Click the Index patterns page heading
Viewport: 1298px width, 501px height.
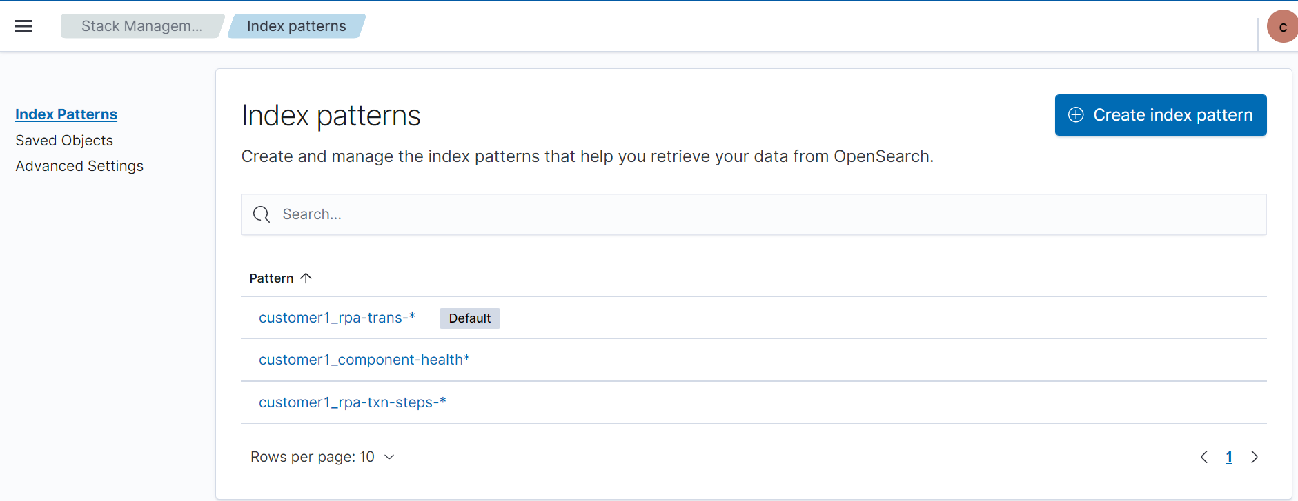[331, 116]
